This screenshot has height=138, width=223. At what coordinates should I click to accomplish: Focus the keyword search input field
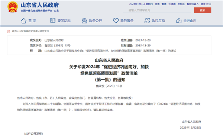click(157, 10)
